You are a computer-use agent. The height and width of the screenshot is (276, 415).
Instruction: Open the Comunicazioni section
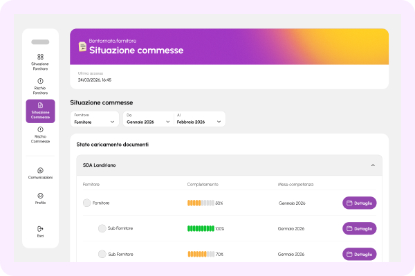(40, 174)
